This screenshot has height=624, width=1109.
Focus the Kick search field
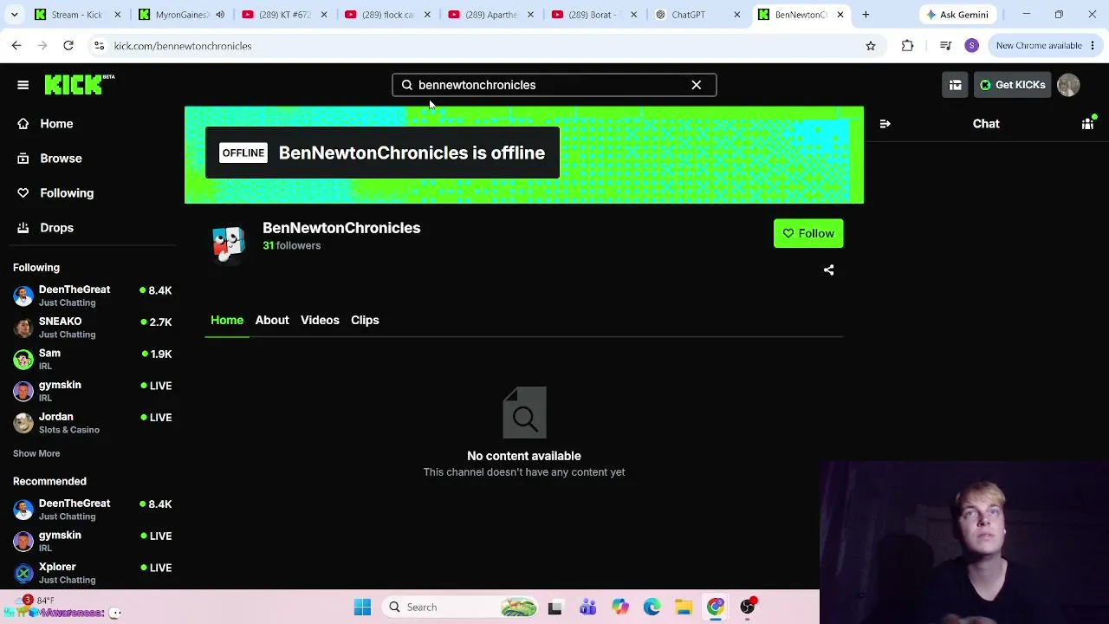pos(554,85)
